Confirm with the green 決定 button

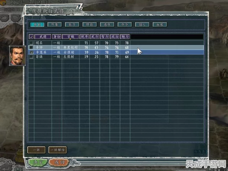pyautogui.click(x=38, y=162)
